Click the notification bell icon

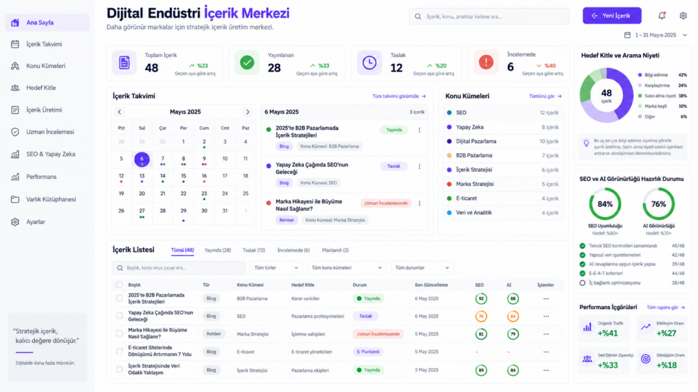coord(662,16)
